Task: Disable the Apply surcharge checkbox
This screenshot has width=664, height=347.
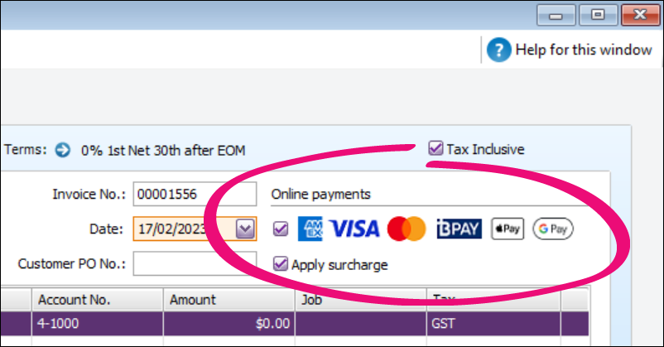Action: 281,265
